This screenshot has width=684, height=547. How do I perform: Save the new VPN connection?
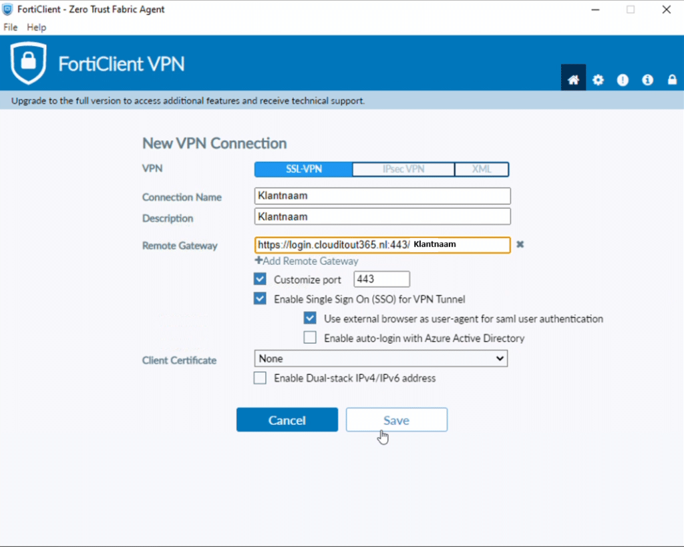397,420
